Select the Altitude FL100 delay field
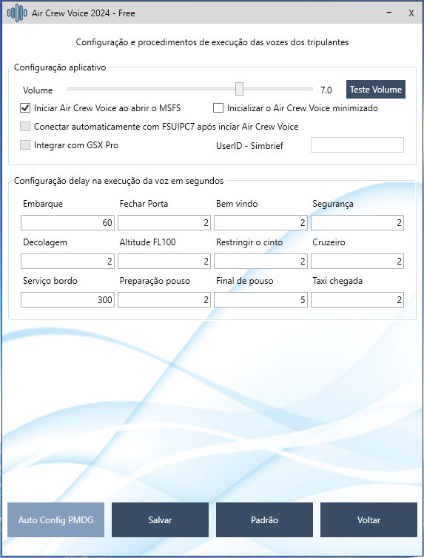 (x=164, y=261)
